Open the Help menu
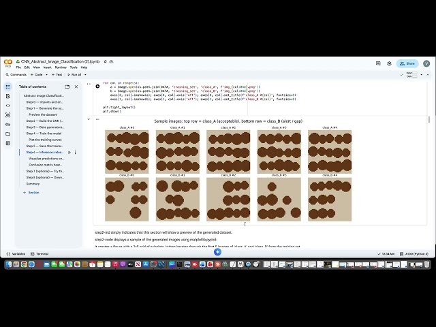The image size is (436, 327). click(x=84, y=67)
